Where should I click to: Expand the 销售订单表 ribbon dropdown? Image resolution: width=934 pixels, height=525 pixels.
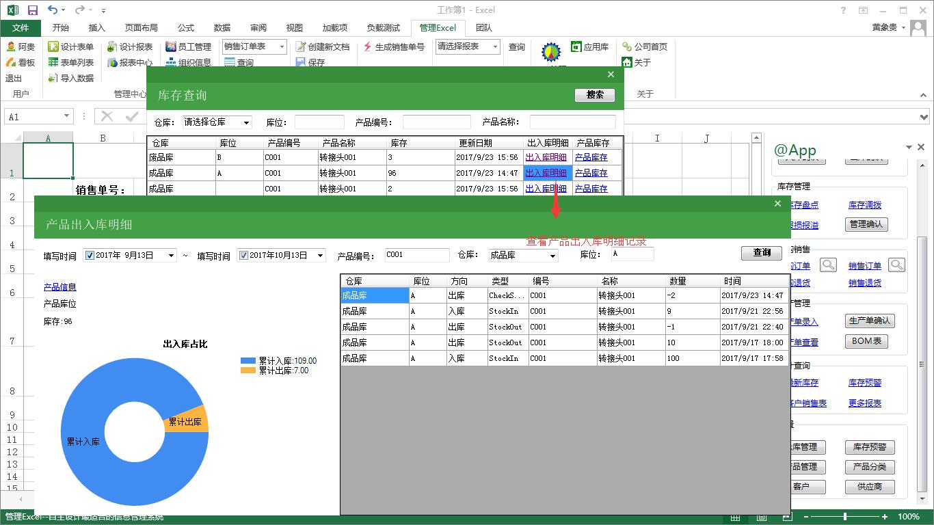[281, 46]
